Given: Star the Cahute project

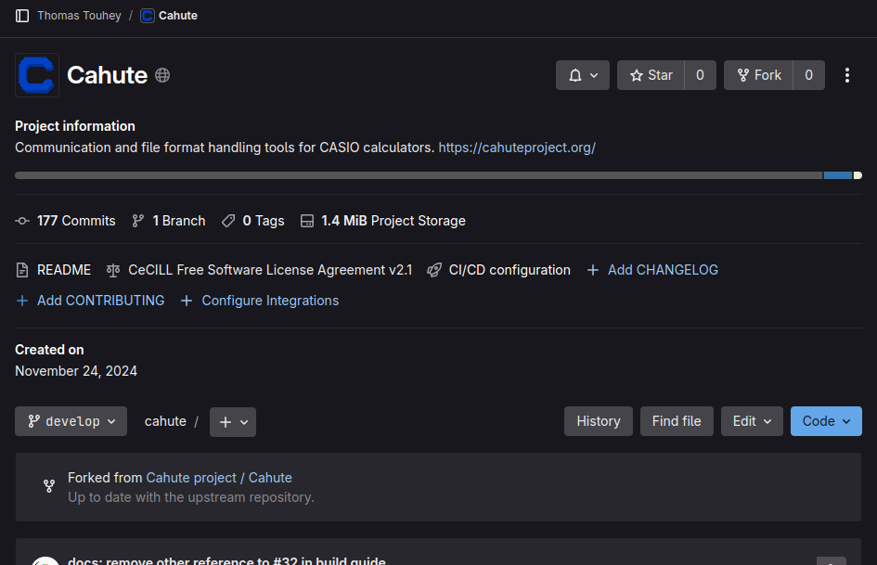Looking at the screenshot, I should coord(651,75).
